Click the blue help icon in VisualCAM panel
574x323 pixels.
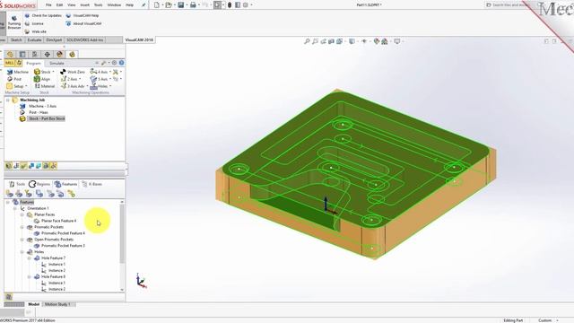121,63
